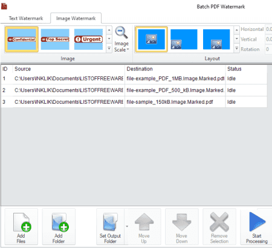Choose the bottom-left image layout
This screenshot has height=248, width=272.
(184, 39)
